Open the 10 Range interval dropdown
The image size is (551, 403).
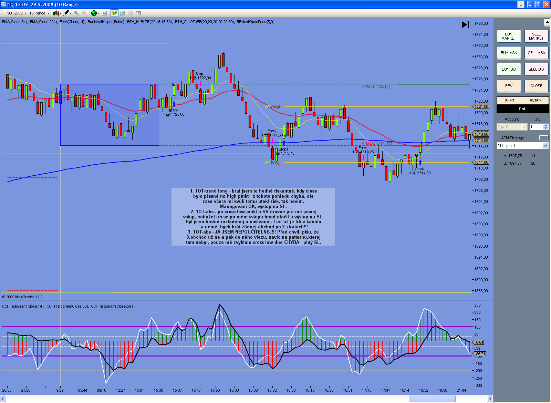coord(39,13)
